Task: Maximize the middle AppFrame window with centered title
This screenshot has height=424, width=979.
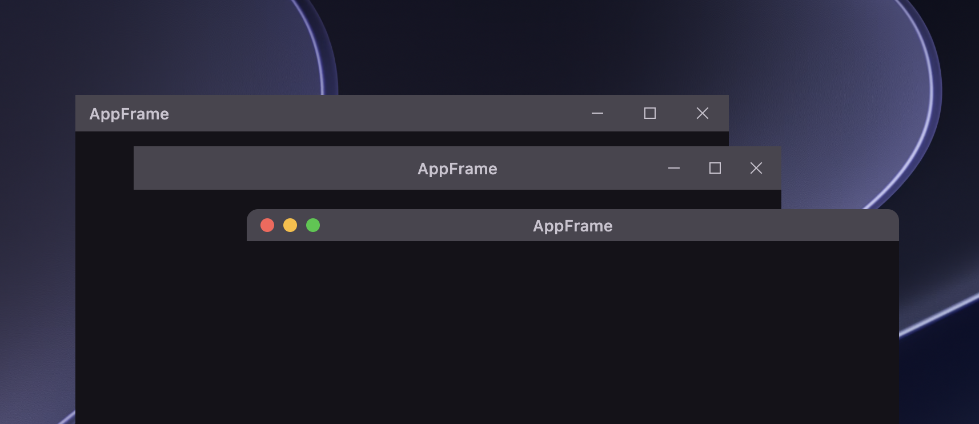Action: tap(715, 168)
